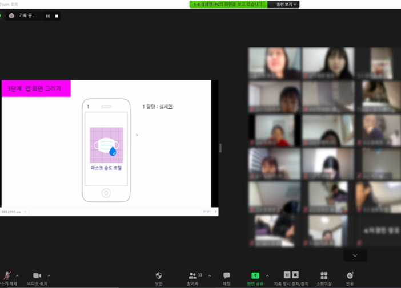Expand share options chevron beside 화면 공유

pyautogui.click(x=267, y=276)
